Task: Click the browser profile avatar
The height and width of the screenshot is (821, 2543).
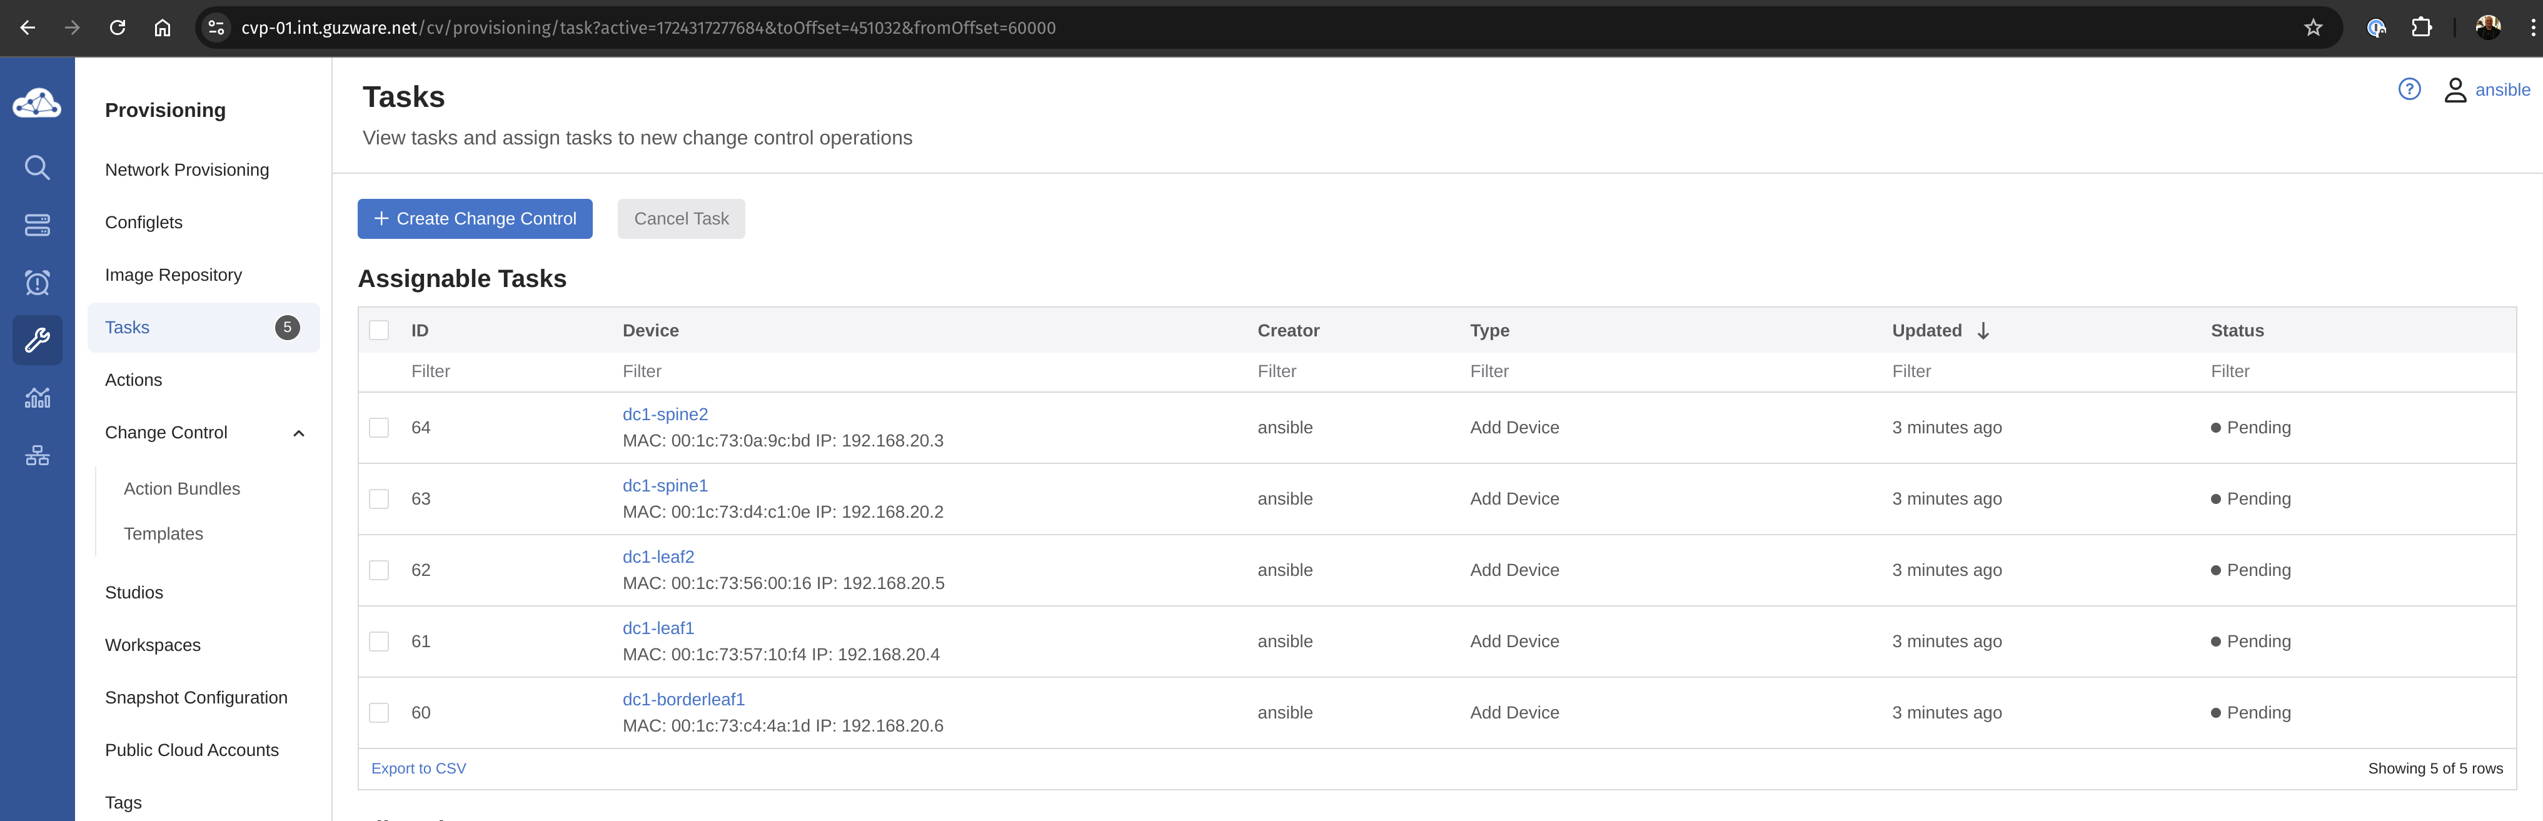Action: coord(2488,28)
